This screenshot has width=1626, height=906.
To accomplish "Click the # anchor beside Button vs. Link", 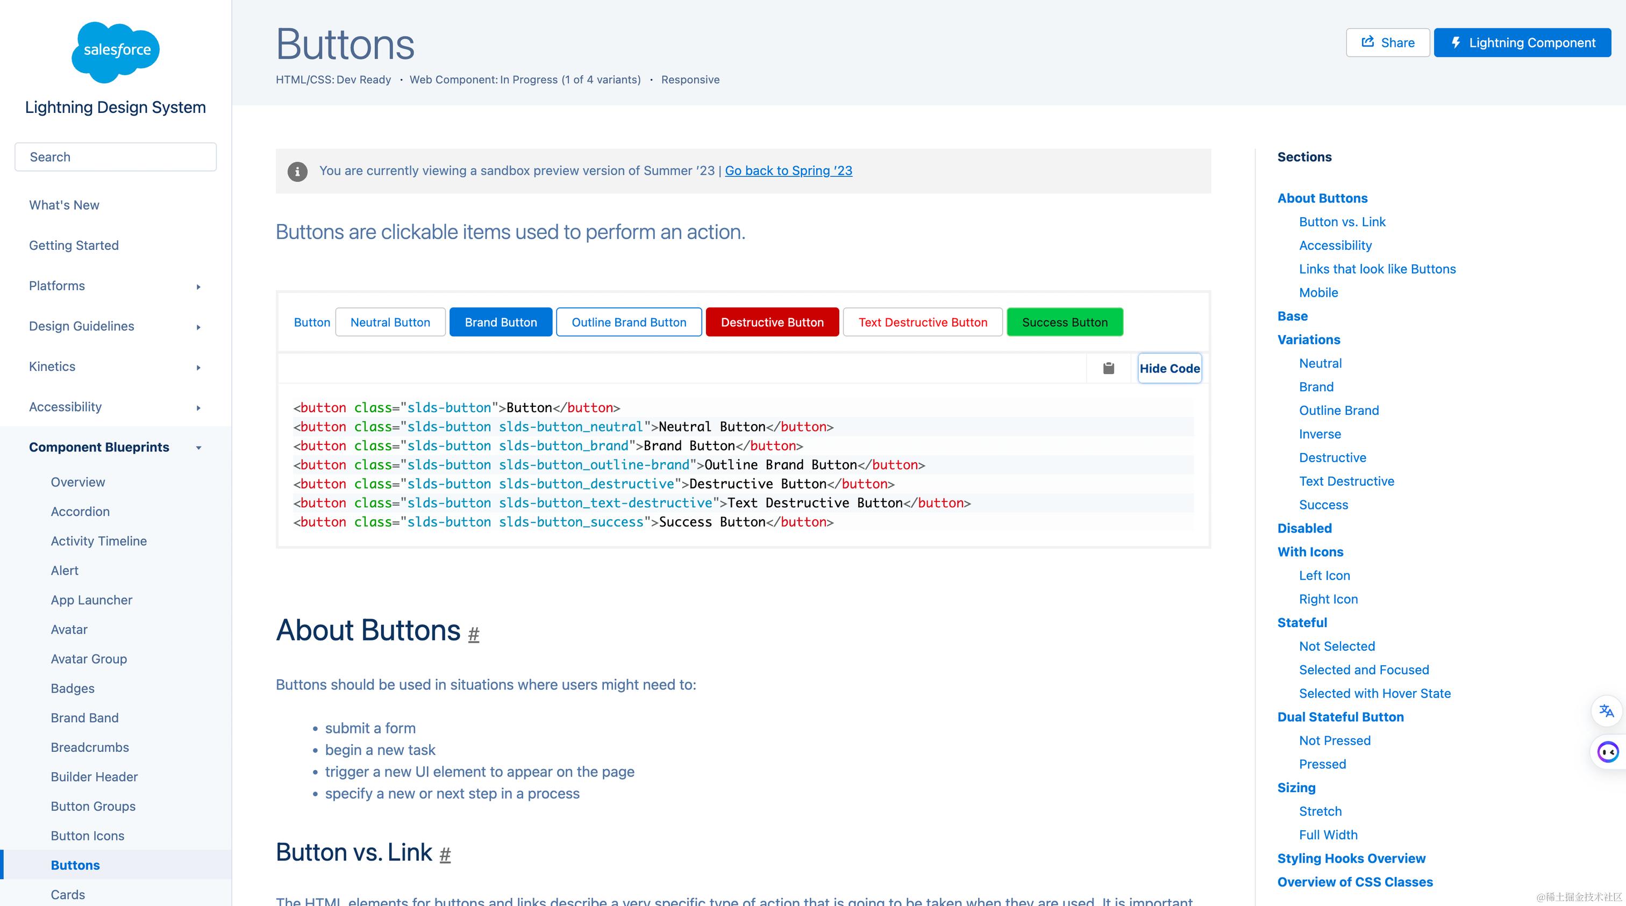I will (445, 854).
